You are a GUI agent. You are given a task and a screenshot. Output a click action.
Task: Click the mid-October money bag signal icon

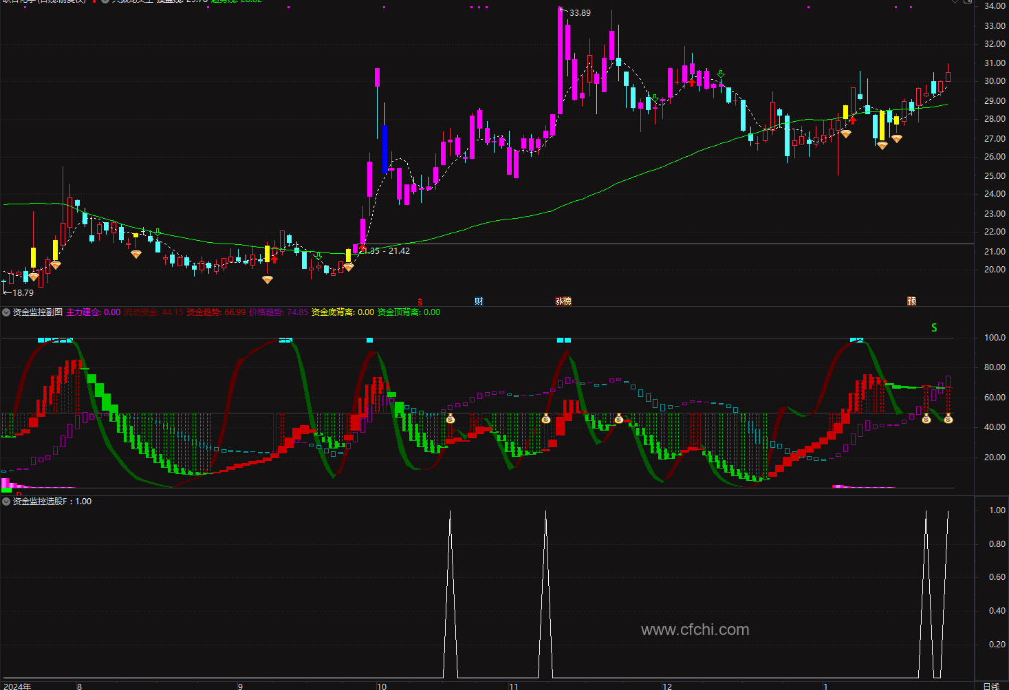(451, 418)
